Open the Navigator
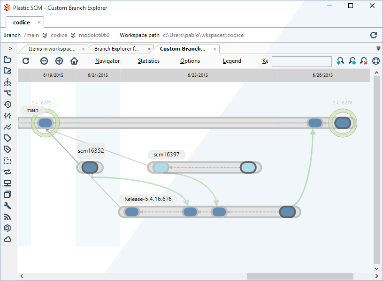The width and height of the screenshot is (383, 281). (x=107, y=61)
